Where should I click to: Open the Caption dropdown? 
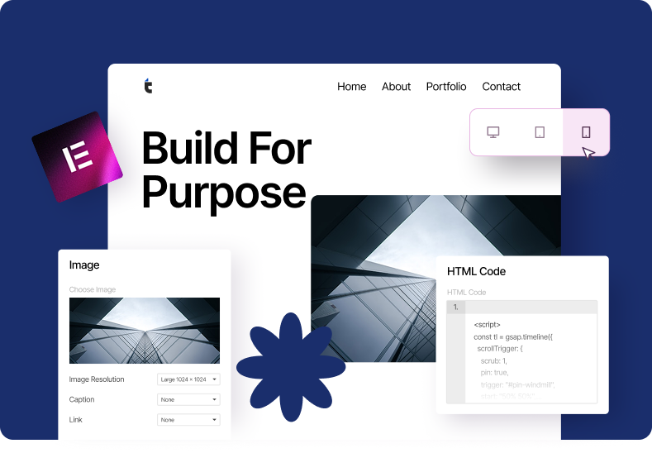(188, 399)
